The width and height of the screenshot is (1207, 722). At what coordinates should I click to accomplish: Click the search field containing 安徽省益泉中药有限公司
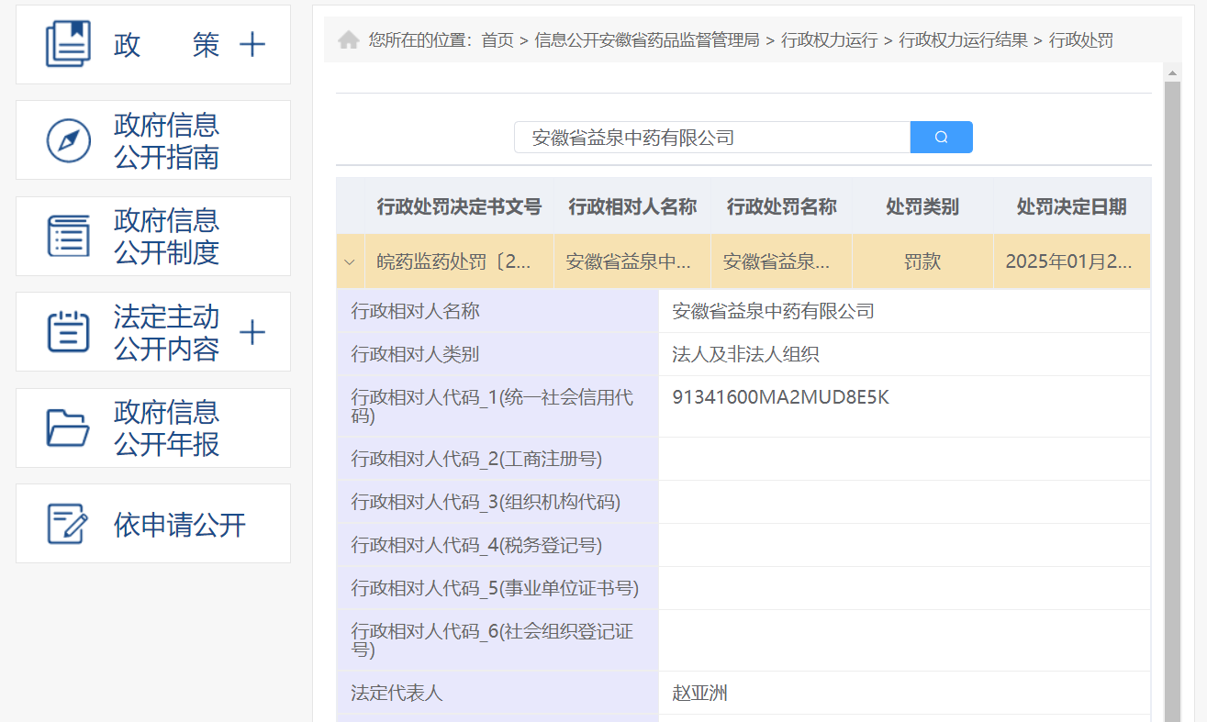click(711, 138)
